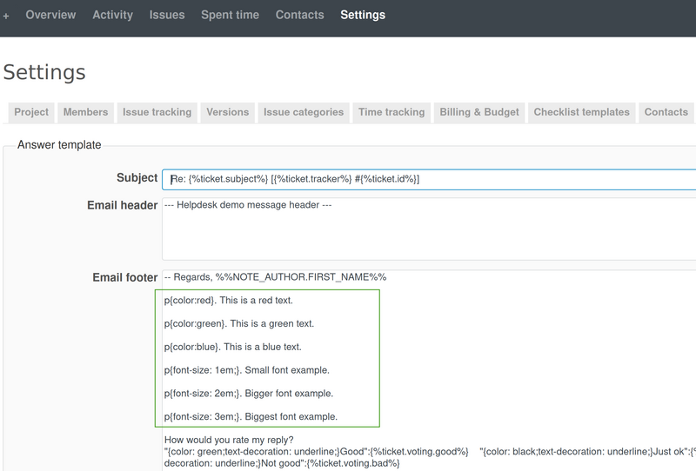Select the Checklist templates tab
Screen dimensions: 696x471
click(581, 112)
